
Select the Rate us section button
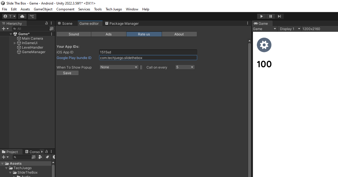click(144, 34)
